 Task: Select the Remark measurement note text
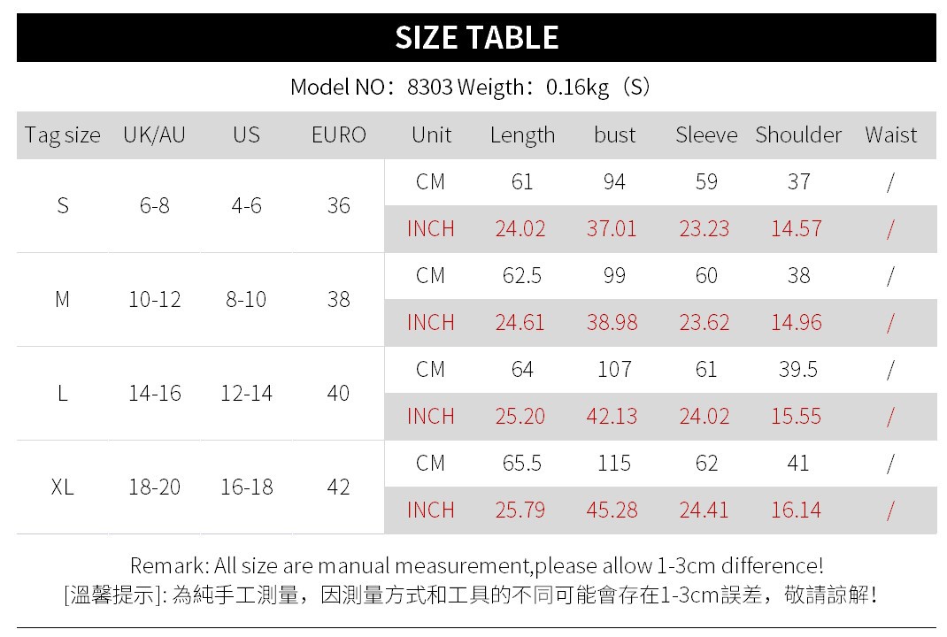476,565
